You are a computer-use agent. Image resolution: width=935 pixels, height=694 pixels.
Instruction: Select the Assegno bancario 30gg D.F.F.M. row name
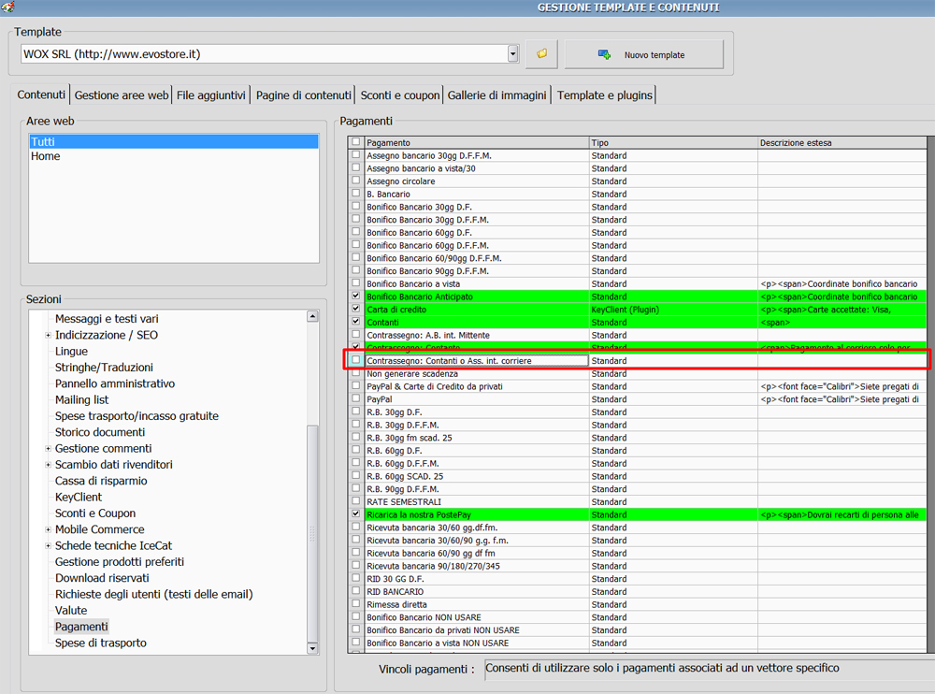click(429, 156)
